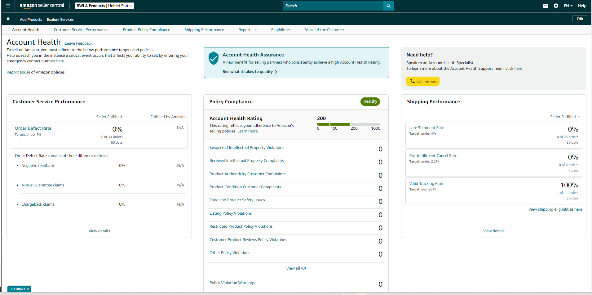This screenshot has width=592, height=295.
Task: Open the Report abuse link
Action: click(x=18, y=72)
